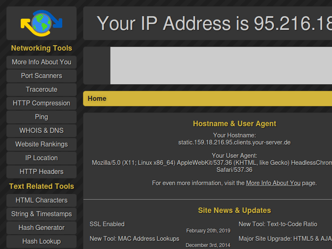
Task: View the HTTP Headers tool
Action: pyautogui.click(x=41, y=172)
